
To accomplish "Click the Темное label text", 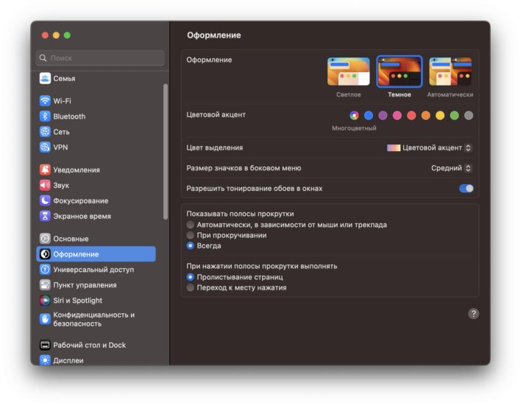I will click(x=400, y=94).
